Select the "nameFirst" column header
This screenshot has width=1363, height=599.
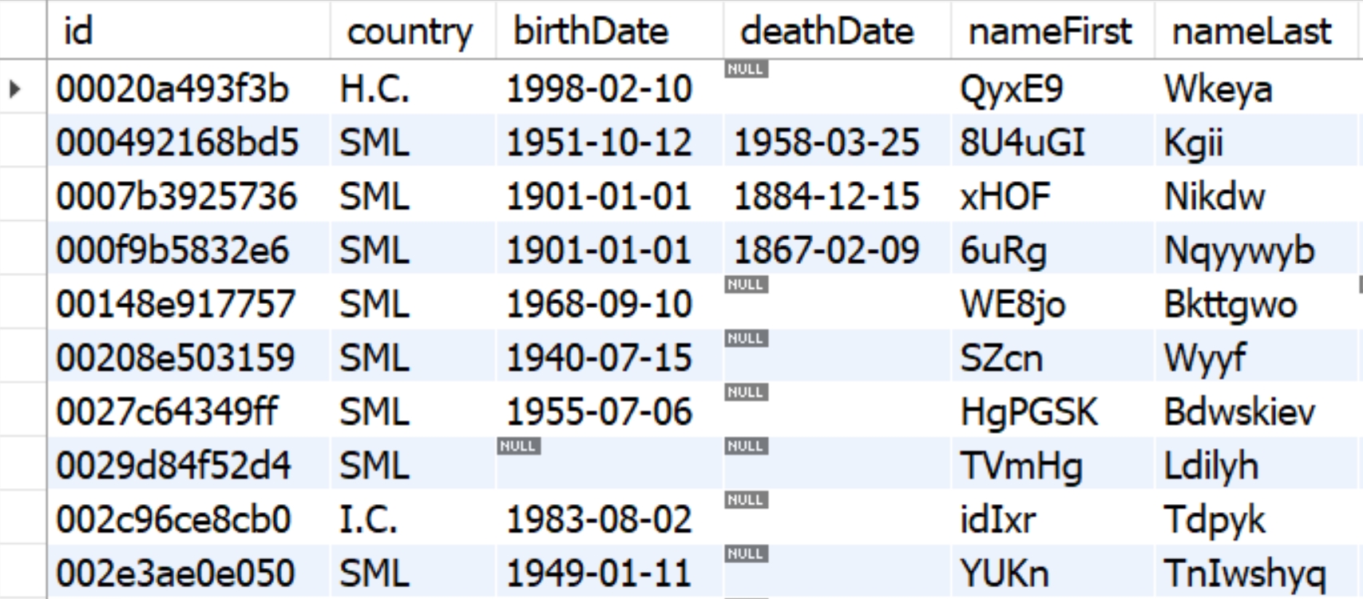pos(1049,31)
